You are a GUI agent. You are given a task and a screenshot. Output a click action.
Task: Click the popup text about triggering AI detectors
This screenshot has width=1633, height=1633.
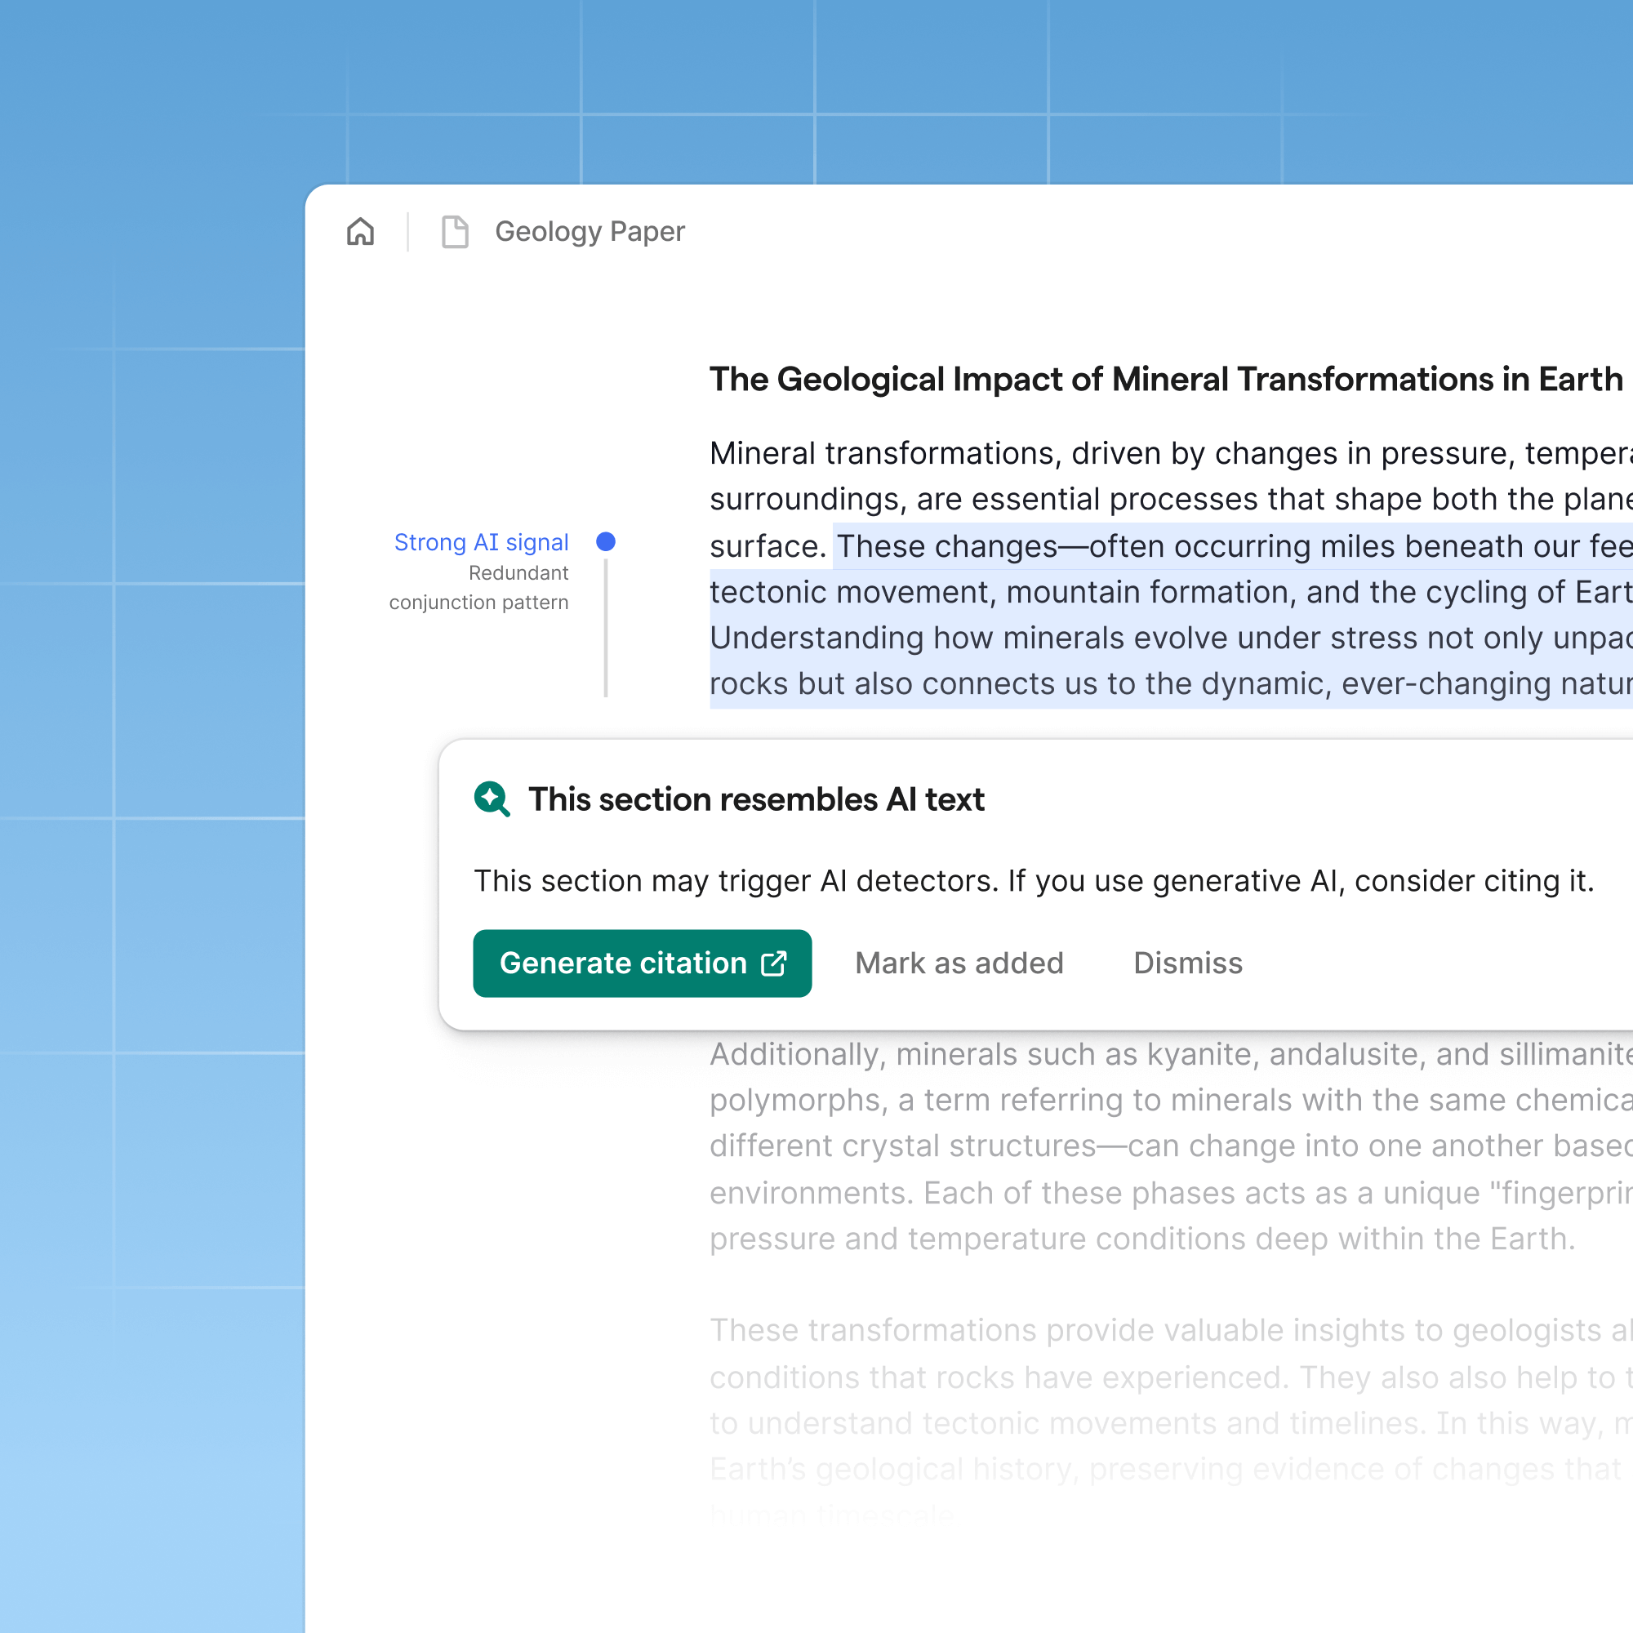pyautogui.click(x=1033, y=880)
